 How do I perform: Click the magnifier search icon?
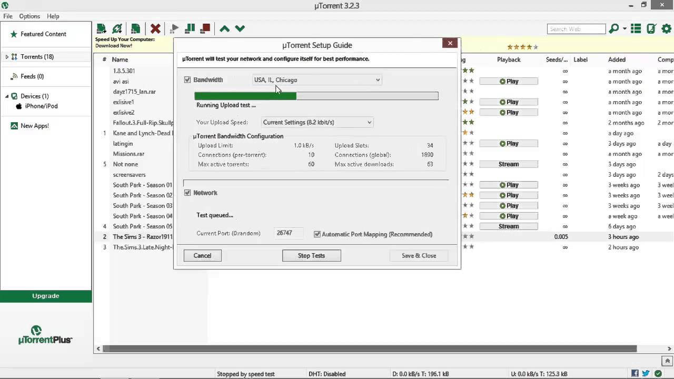coord(613,29)
